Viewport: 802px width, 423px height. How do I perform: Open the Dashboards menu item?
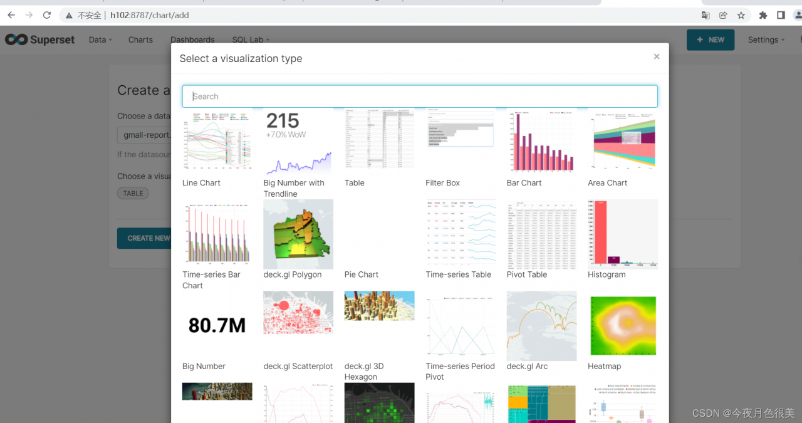coord(192,39)
